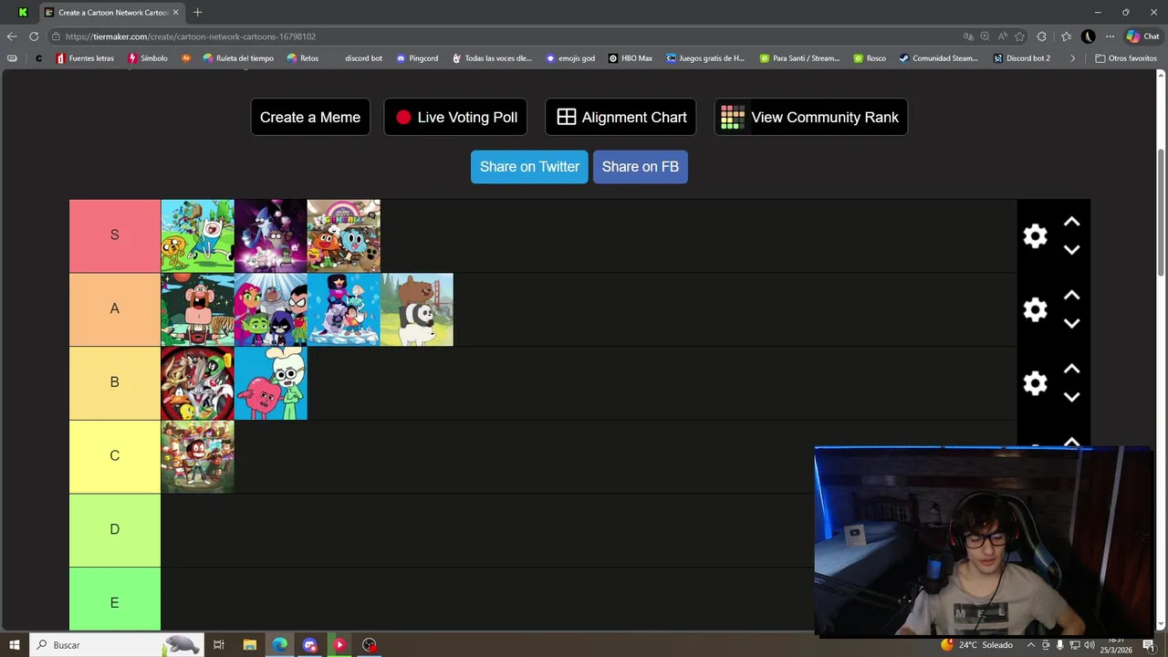1168x657 pixels.
Task: Click the S tier label
Action: point(115,235)
